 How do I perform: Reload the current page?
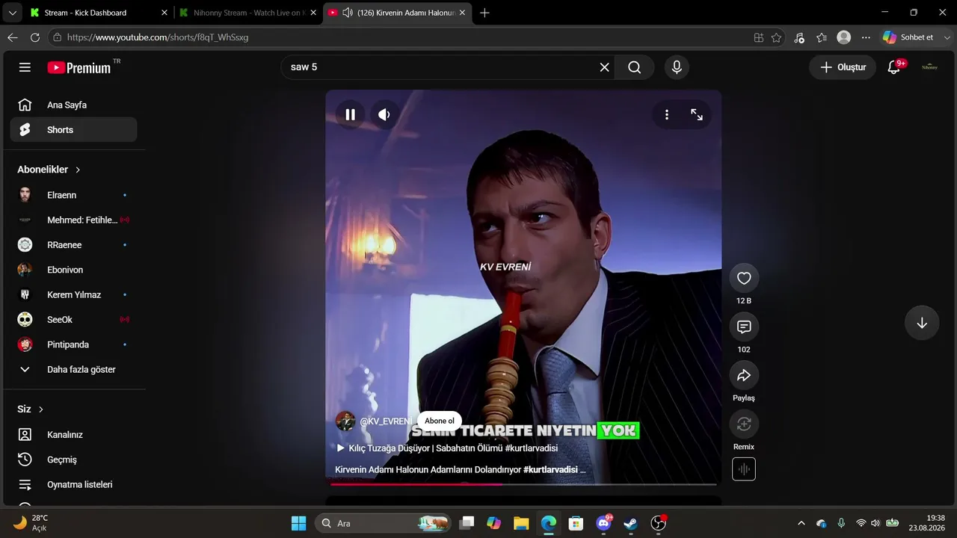point(35,37)
